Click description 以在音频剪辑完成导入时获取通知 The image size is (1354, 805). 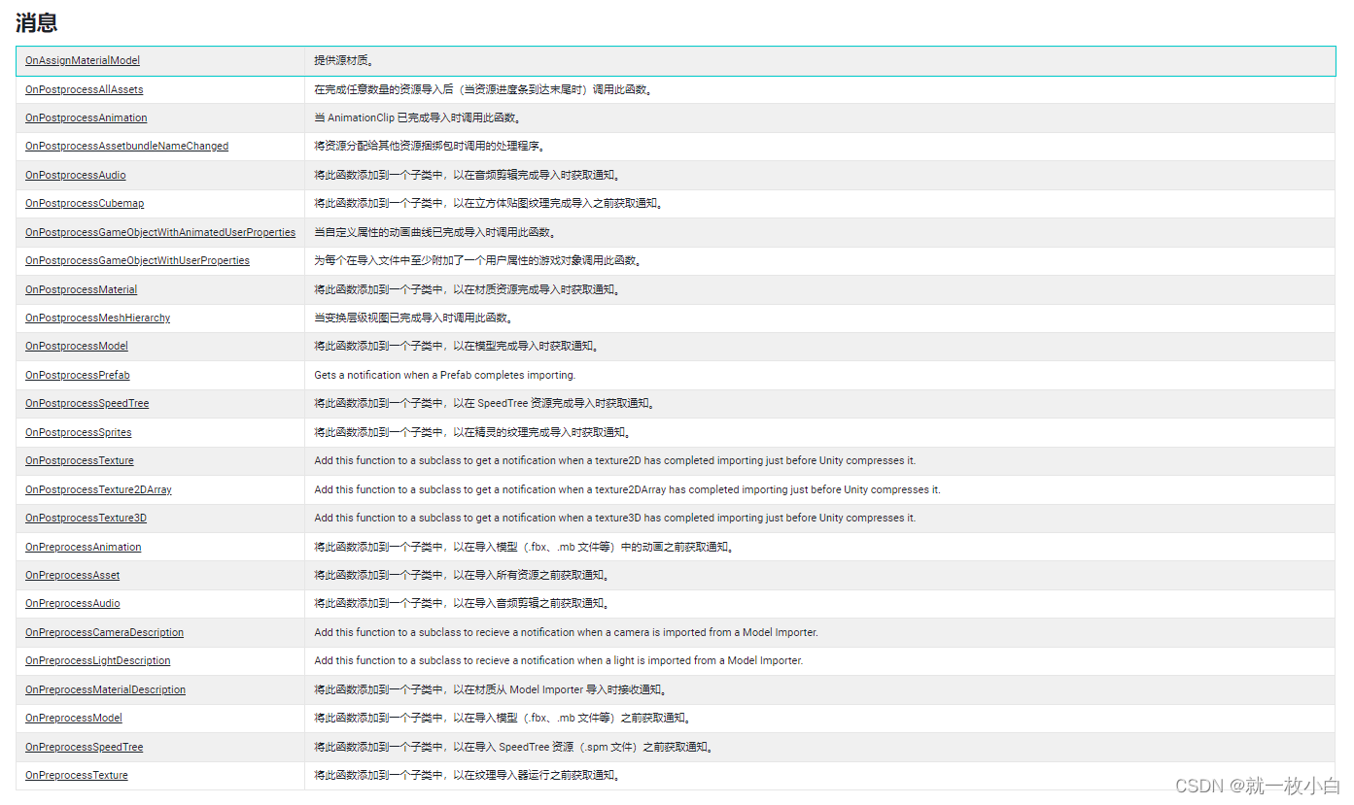468,175
